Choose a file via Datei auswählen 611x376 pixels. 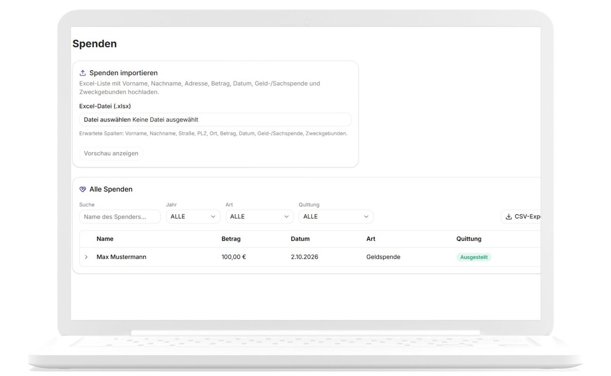[107, 120]
